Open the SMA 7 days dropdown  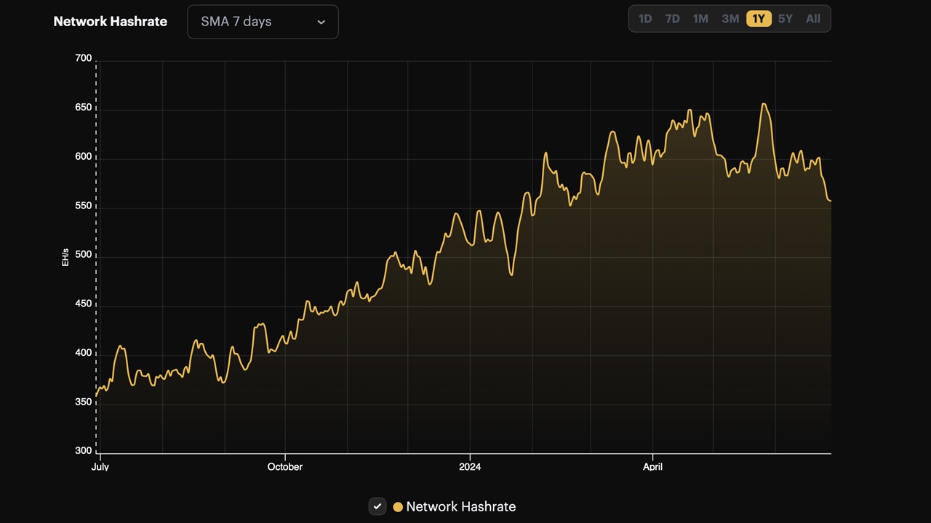coord(263,22)
